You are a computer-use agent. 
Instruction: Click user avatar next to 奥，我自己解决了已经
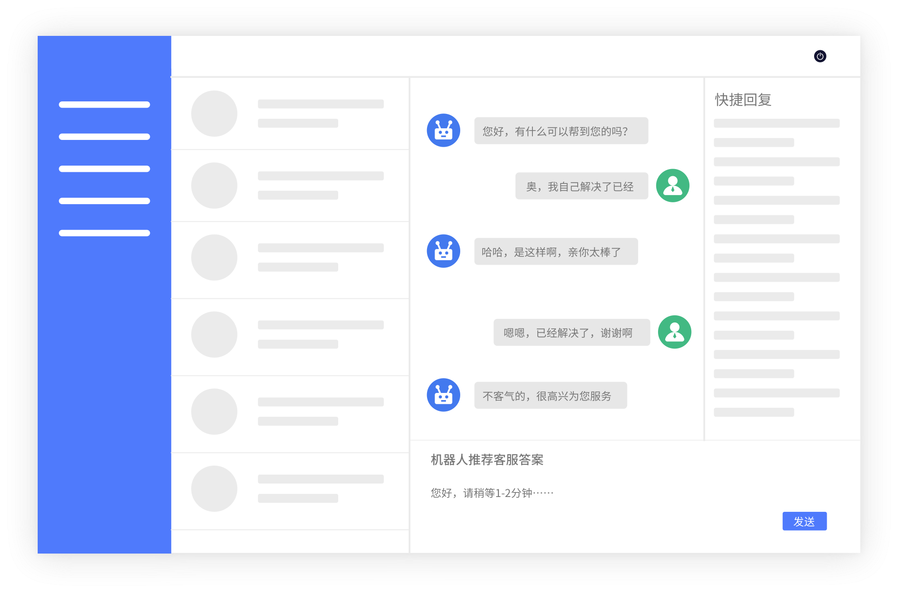tap(672, 186)
